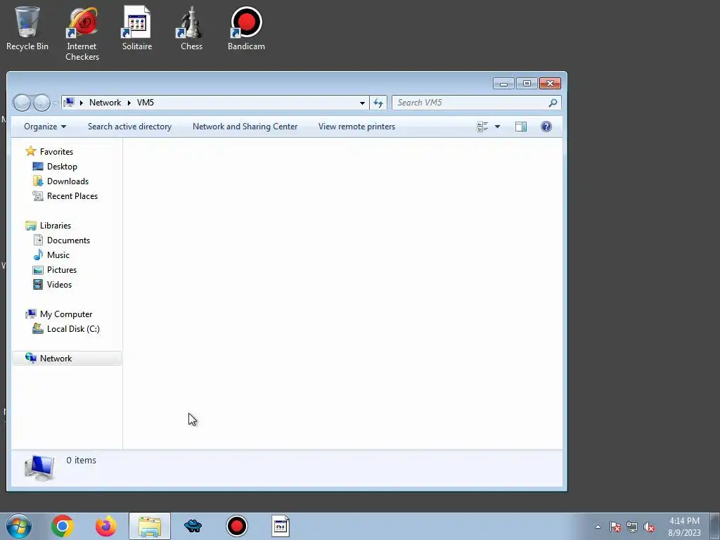Click into the Search VM5 field

click(x=470, y=103)
